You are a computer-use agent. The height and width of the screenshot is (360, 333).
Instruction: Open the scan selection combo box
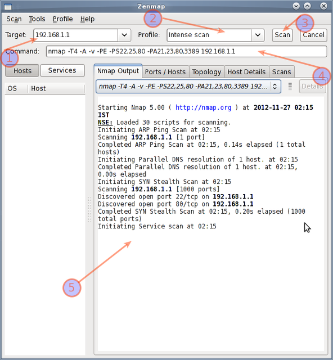tap(188, 87)
